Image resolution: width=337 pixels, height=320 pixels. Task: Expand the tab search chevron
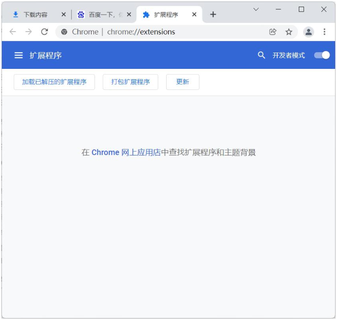[256, 10]
